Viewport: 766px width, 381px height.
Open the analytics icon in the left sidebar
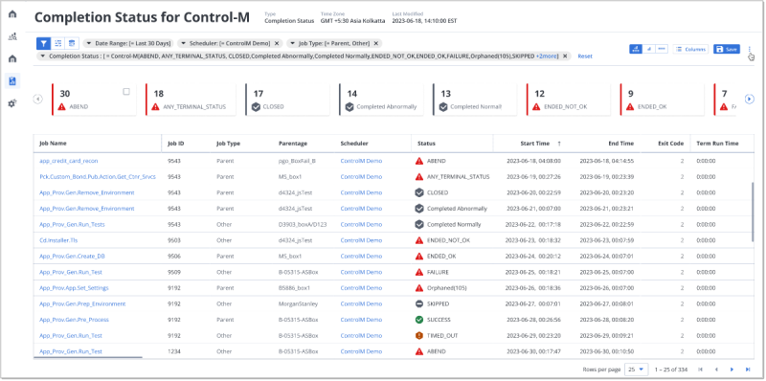point(12,36)
